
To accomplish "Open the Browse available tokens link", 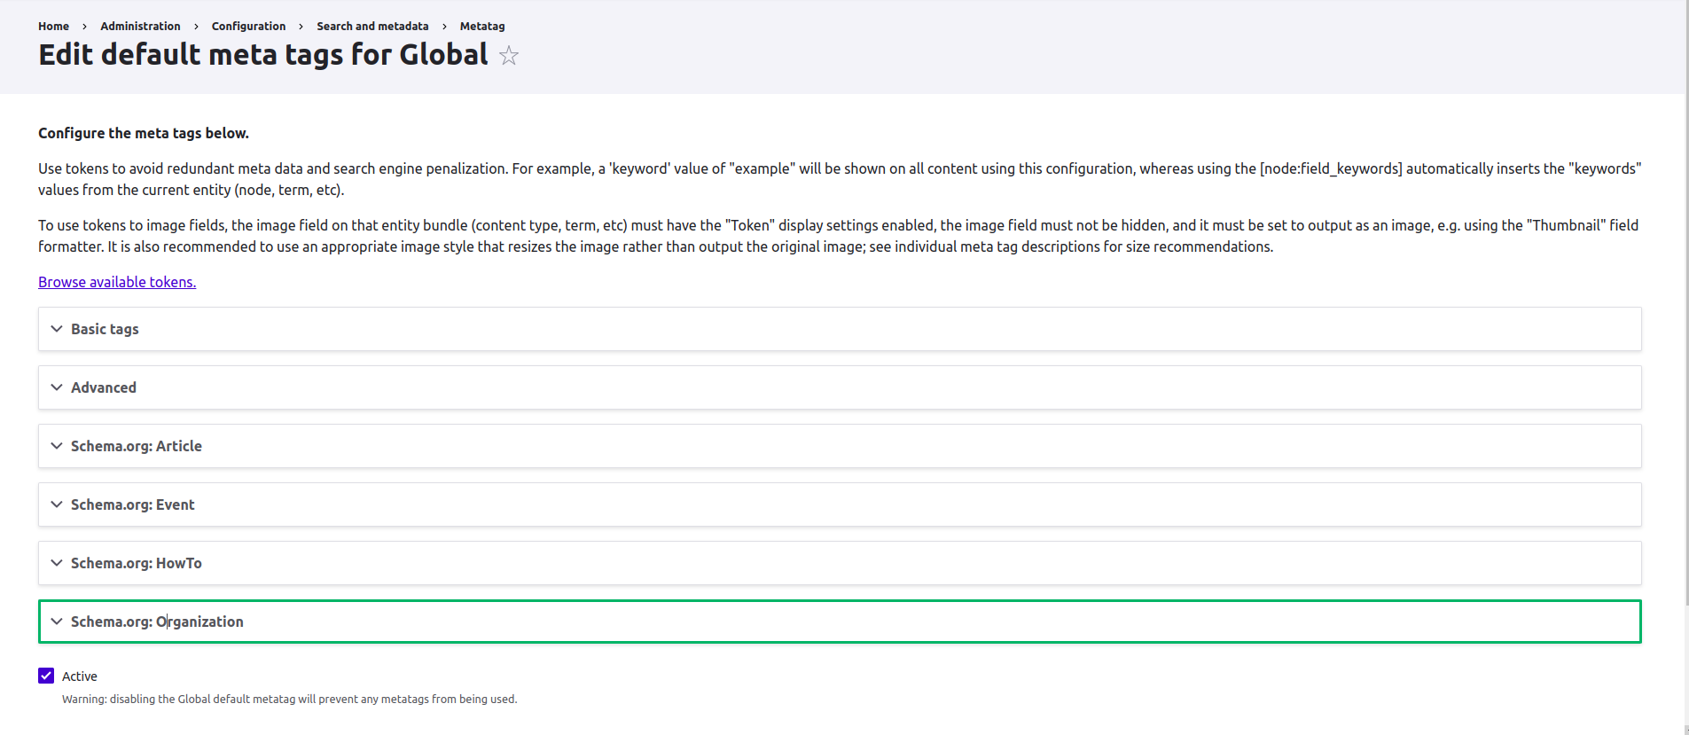I will pyautogui.click(x=117, y=282).
